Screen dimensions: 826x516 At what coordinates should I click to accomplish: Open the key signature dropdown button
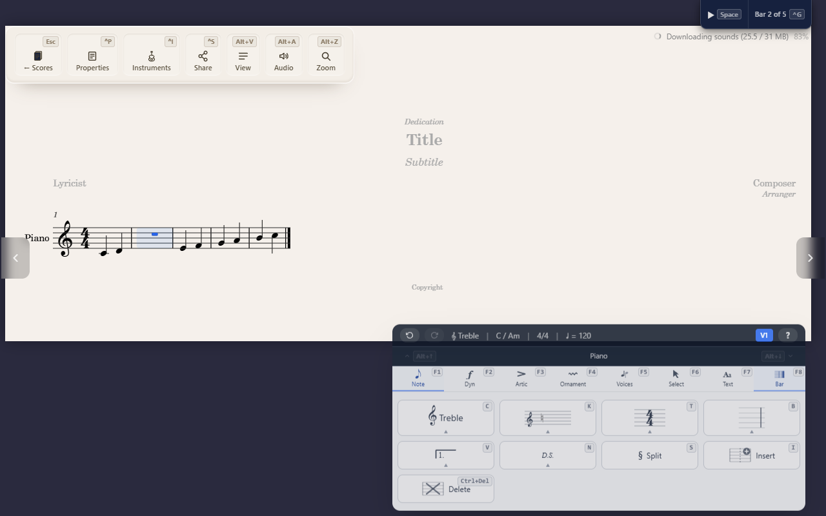point(548,418)
